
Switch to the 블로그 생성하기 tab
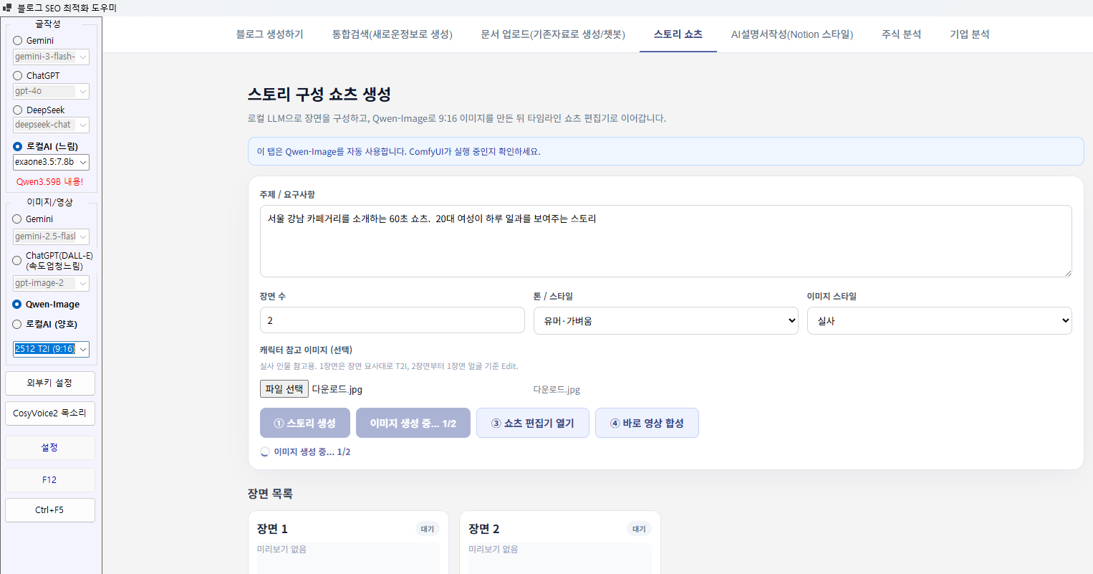point(270,34)
